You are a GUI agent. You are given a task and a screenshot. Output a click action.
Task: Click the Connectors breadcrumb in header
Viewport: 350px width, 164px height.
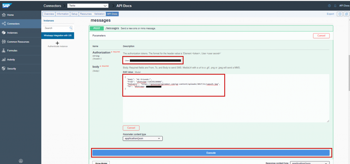[52, 6]
